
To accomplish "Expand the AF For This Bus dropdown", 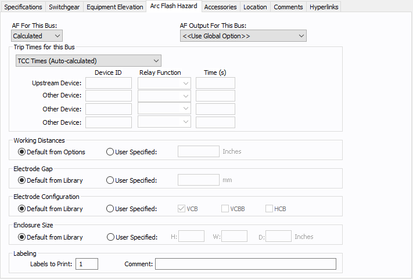I will tap(37, 36).
